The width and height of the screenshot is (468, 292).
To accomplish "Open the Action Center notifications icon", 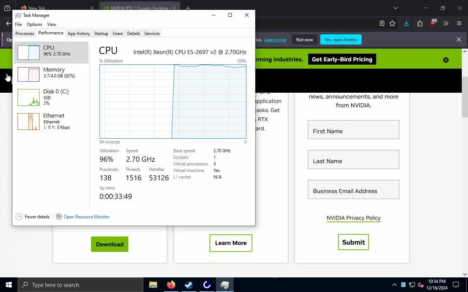I will pyautogui.click(x=456, y=285).
